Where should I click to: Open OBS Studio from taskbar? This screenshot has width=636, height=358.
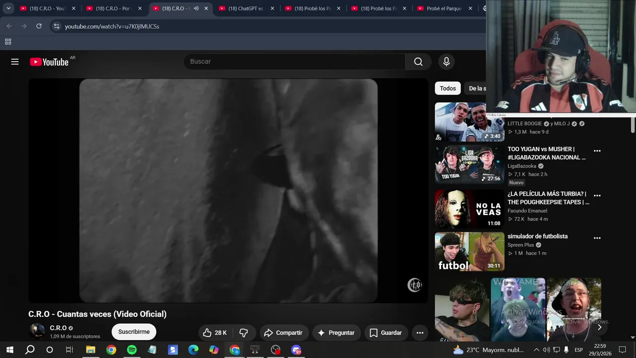[x=275, y=350]
